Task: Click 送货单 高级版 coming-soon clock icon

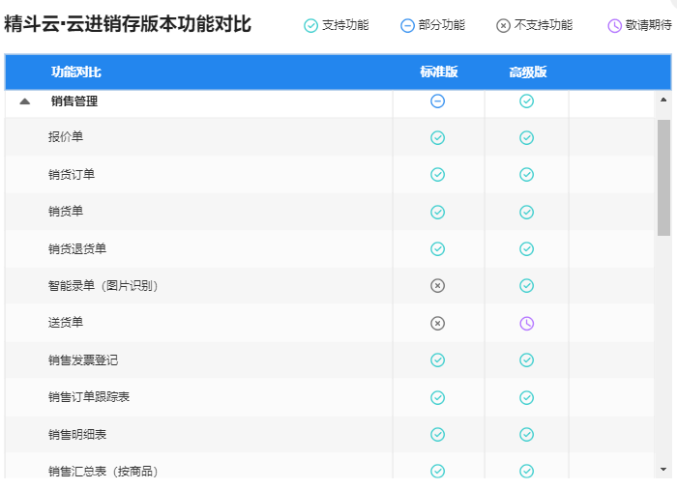Action: tap(526, 324)
